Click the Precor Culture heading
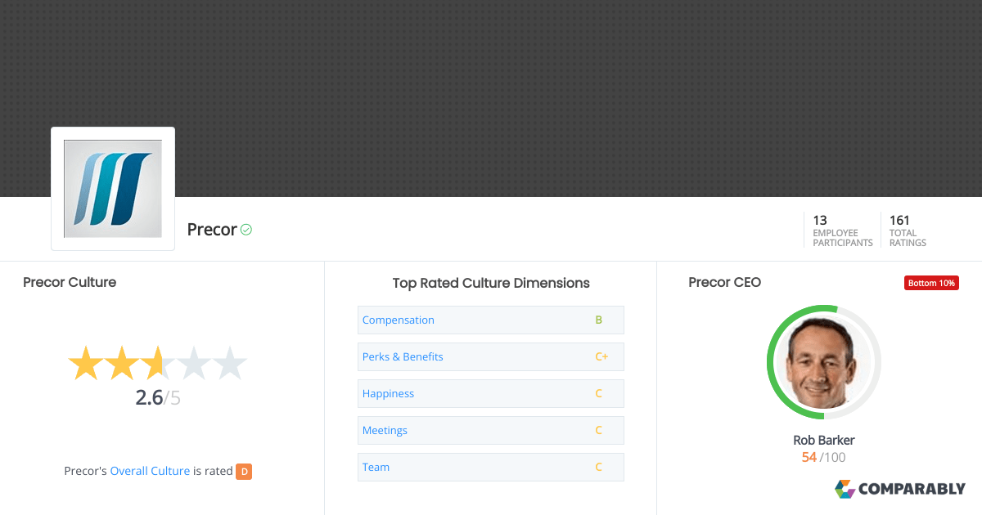This screenshot has width=982, height=515. (x=70, y=282)
